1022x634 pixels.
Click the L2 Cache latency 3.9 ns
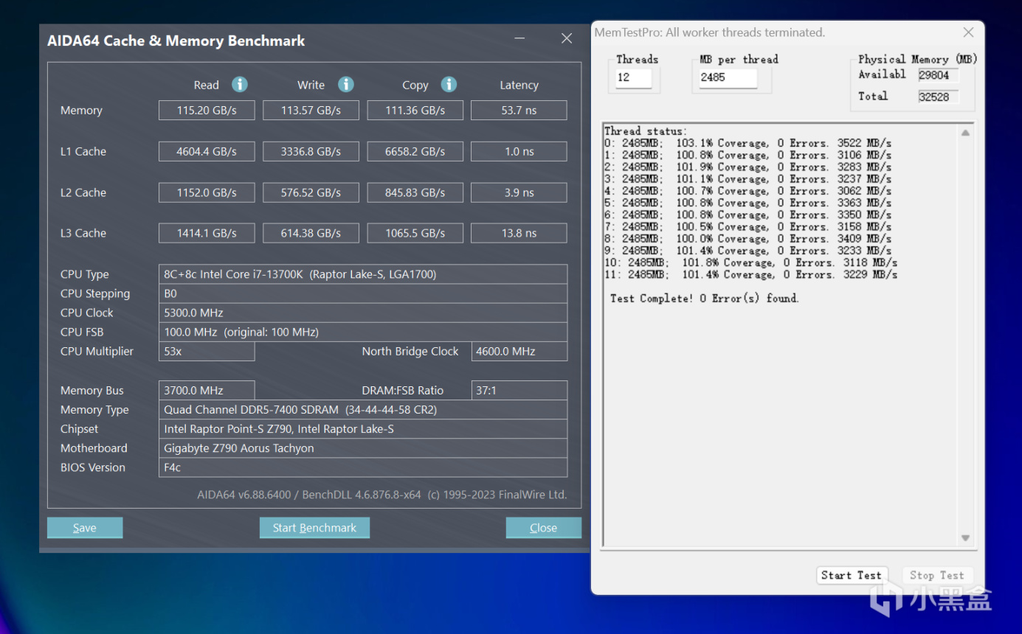(x=519, y=193)
